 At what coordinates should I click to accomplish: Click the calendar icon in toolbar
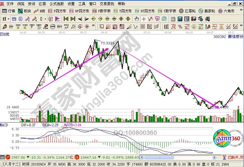pos(173,19)
